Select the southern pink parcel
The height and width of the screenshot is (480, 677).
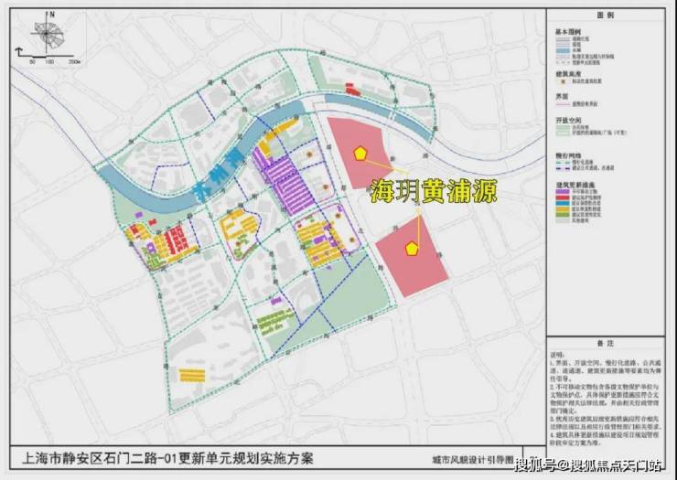pyautogui.click(x=412, y=257)
